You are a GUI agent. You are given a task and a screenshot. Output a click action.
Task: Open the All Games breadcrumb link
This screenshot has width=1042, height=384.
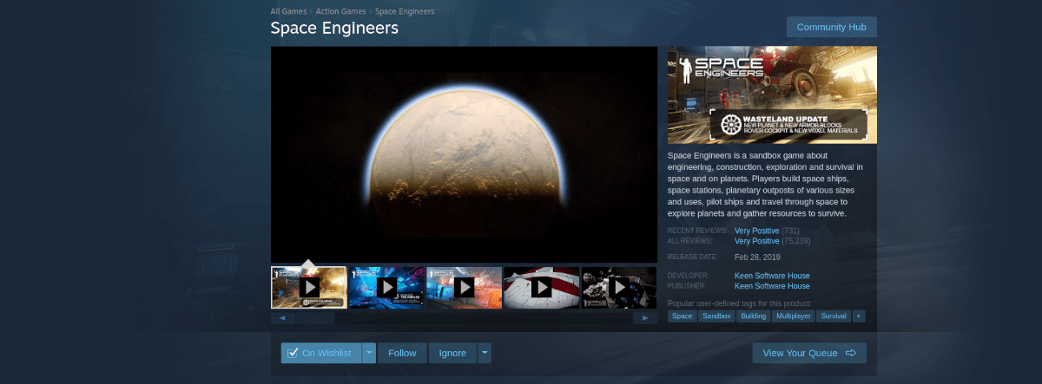(x=289, y=11)
